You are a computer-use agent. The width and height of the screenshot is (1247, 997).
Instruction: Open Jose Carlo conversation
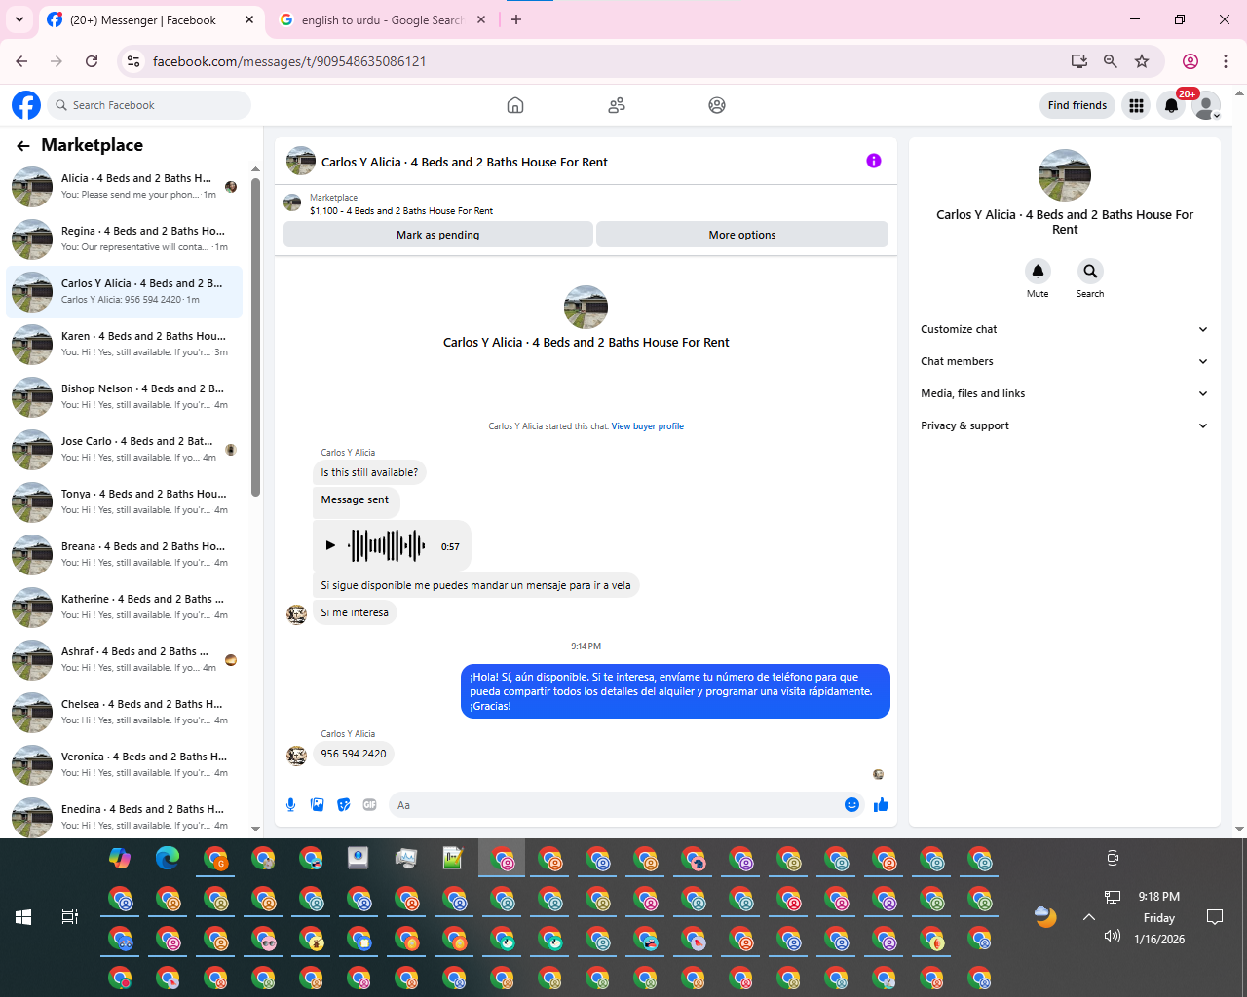point(125,449)
